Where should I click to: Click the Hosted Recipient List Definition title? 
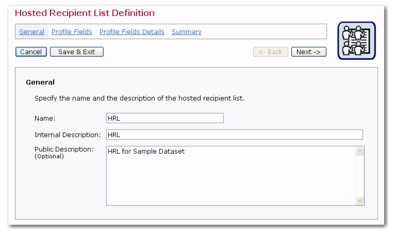[85, 13]
